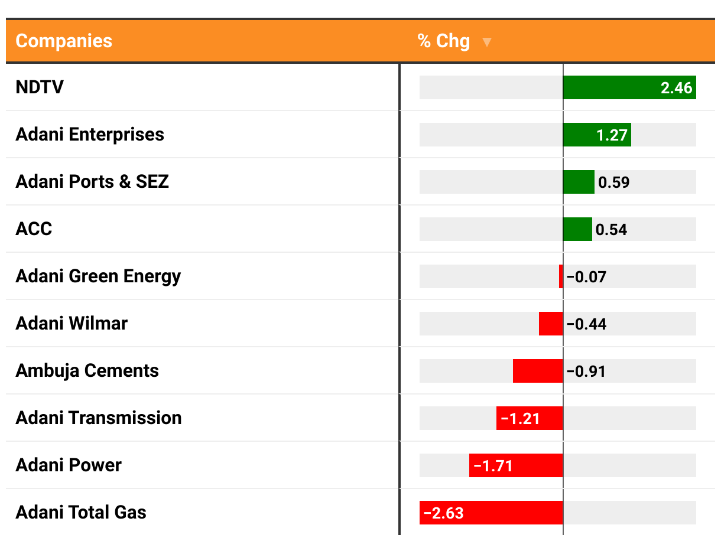721x541 pixels.
Task: Select the NDTV company name
Action: [x=40, y=87]
